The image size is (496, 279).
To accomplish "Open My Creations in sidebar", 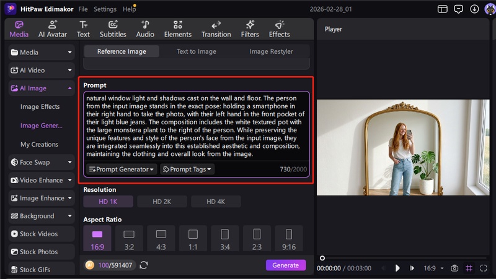I will 39,144.
